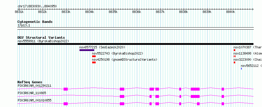
Task: Click the nsv5522743 (ByrskaBishop2022) label
Action: tap(117, 53)
